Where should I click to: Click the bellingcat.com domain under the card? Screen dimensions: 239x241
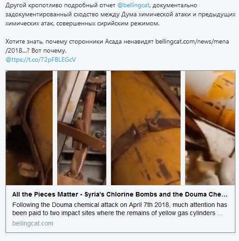pyautogui.click(x=33, y=223)
